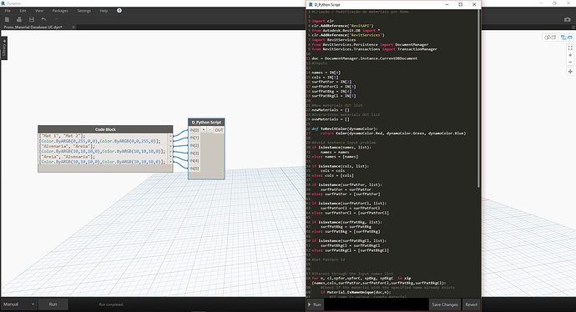Click the Redo arrow in Dynamo toolbar
This screenshot has height=312, width=576.
pos(56,19)
